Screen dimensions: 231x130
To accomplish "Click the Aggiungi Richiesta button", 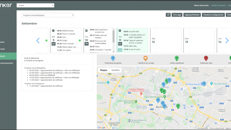I will point(192,15).
